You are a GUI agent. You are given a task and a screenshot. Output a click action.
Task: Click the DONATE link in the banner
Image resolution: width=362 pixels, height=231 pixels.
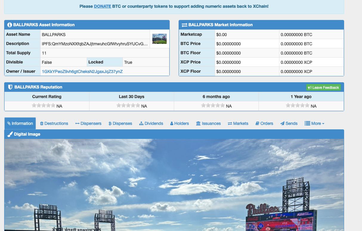[102, 6]
